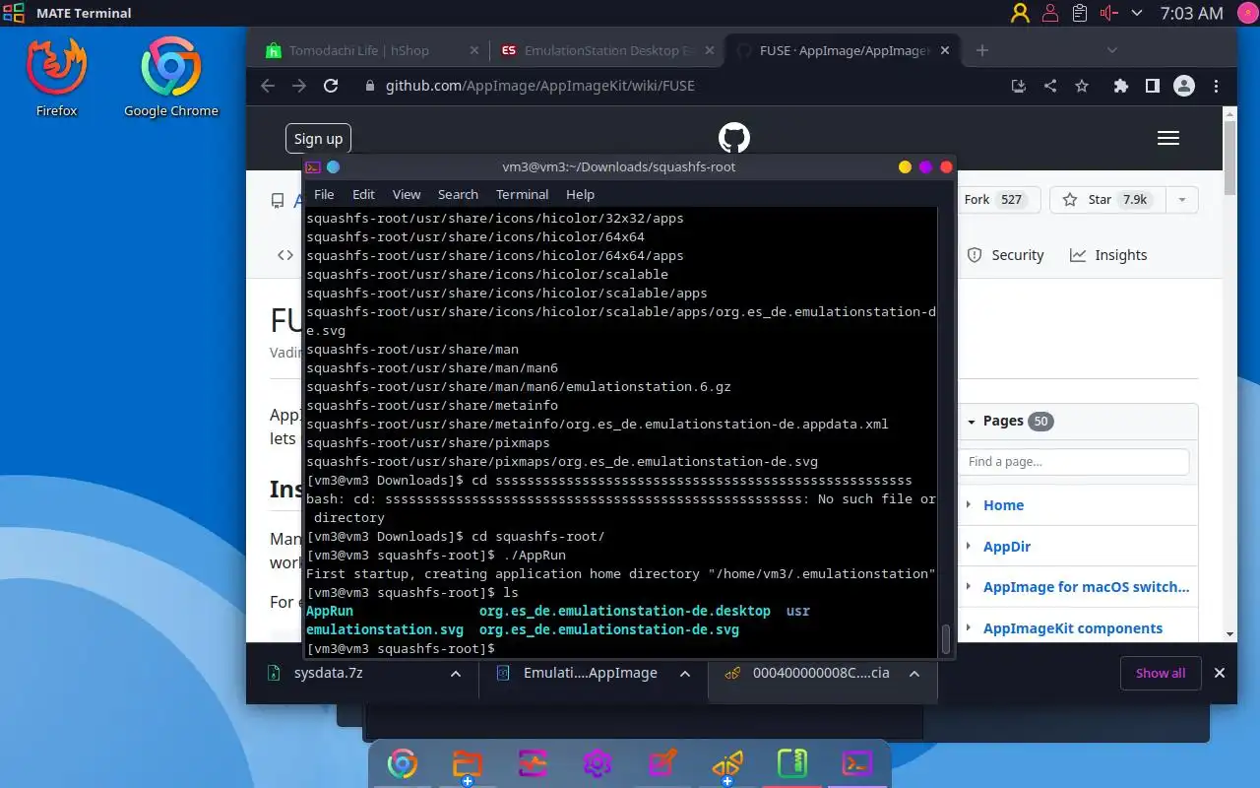The height and width of the screenshot is (788, 1260).
Task: Toggle Chrome side panel
Action: pos(1152,86)
